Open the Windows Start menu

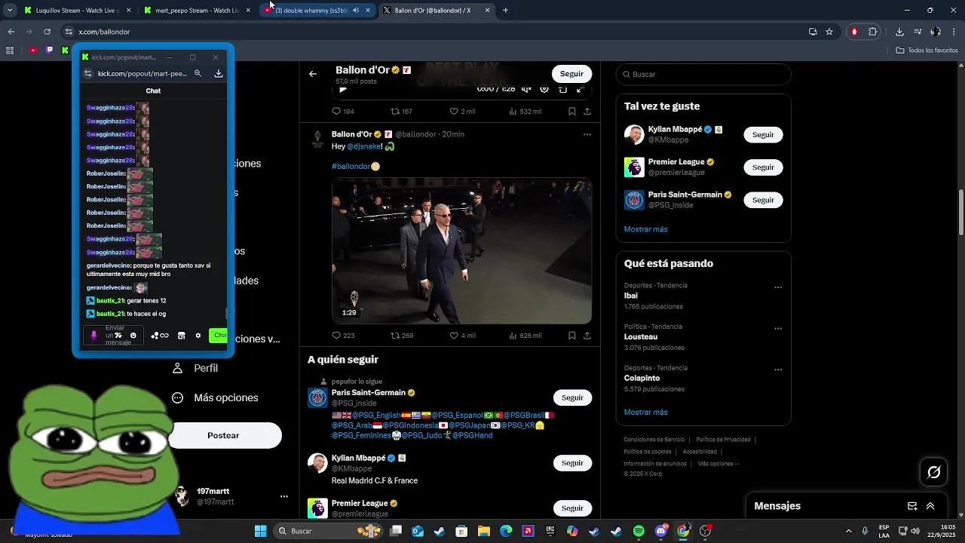click(x=260, y=531)
